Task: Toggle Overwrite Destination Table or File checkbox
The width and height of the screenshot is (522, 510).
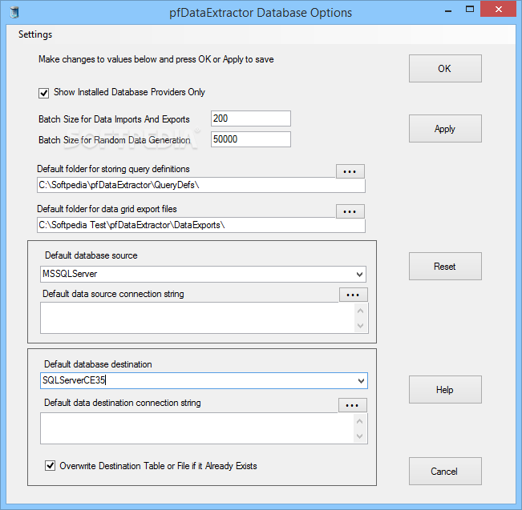Action: [x=50, y=465]
